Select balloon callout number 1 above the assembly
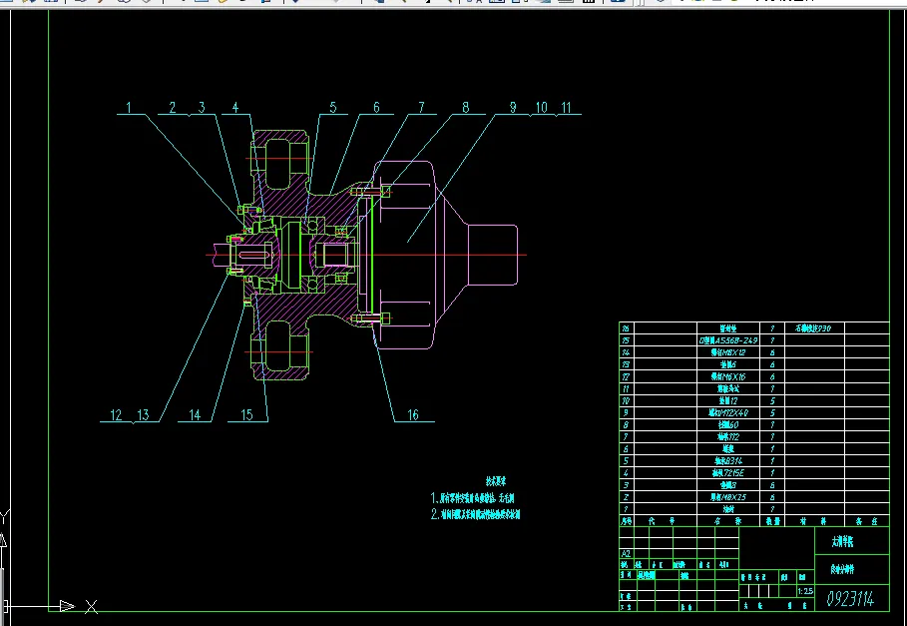The image size is (907, 626). [x=129, y=108]
